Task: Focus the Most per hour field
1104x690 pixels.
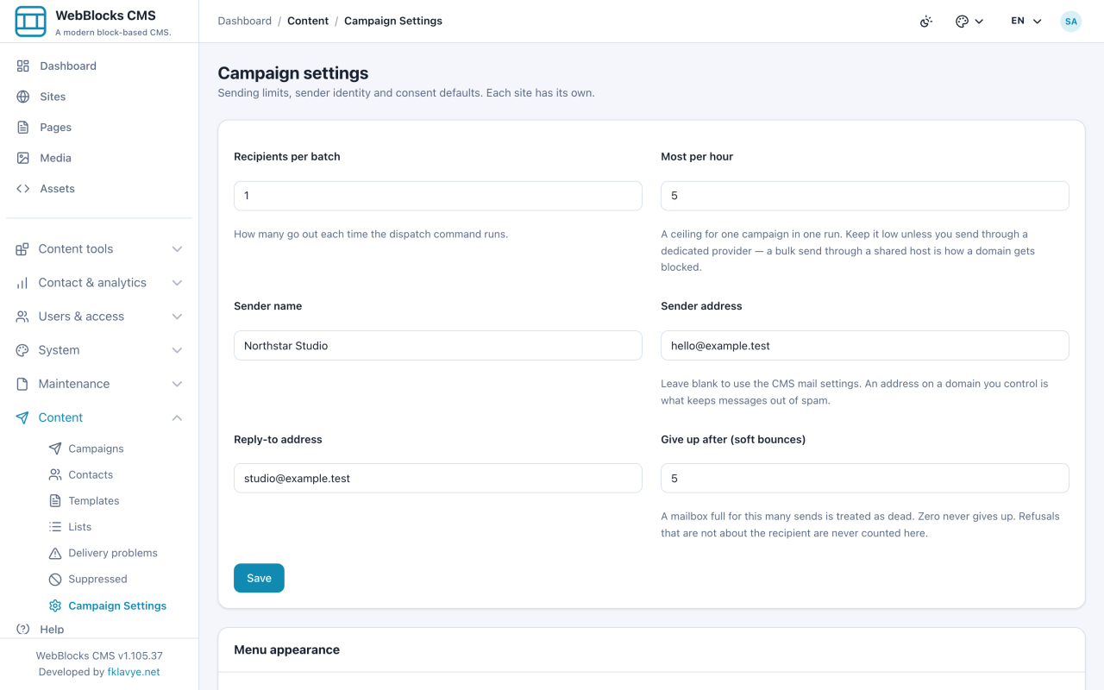Action: 865,196
